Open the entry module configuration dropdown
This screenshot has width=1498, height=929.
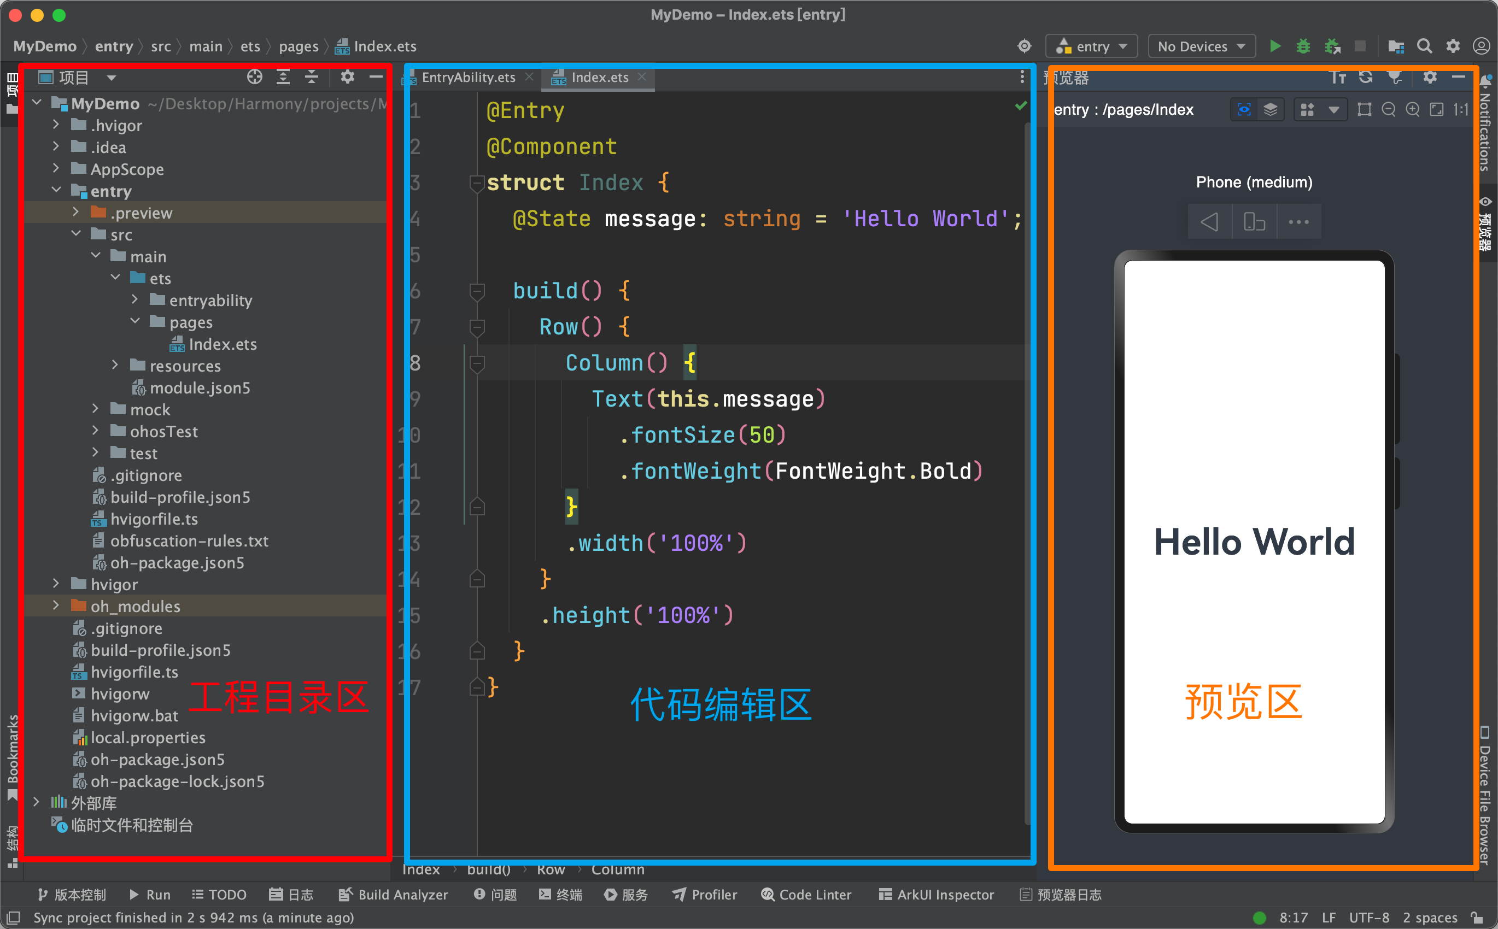pyautogui.click(x=1092, y=46)
